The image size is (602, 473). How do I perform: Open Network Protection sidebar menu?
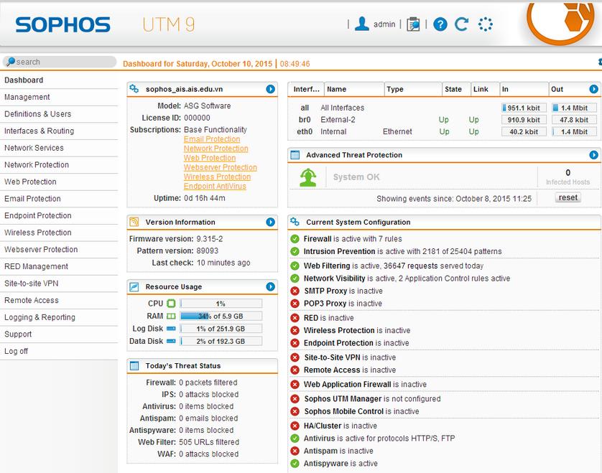[59, 164]
